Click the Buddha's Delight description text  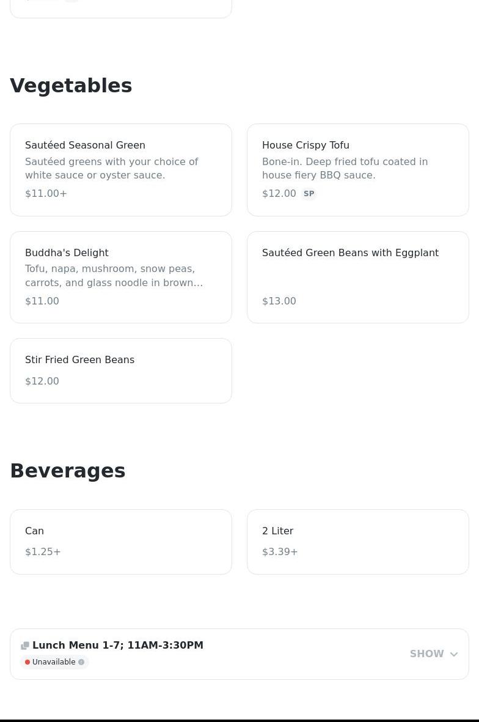(x=114, y=276)
